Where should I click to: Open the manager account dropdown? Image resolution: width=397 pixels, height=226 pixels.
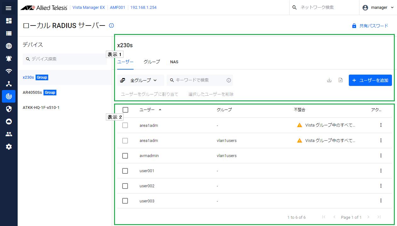point(378,8)
